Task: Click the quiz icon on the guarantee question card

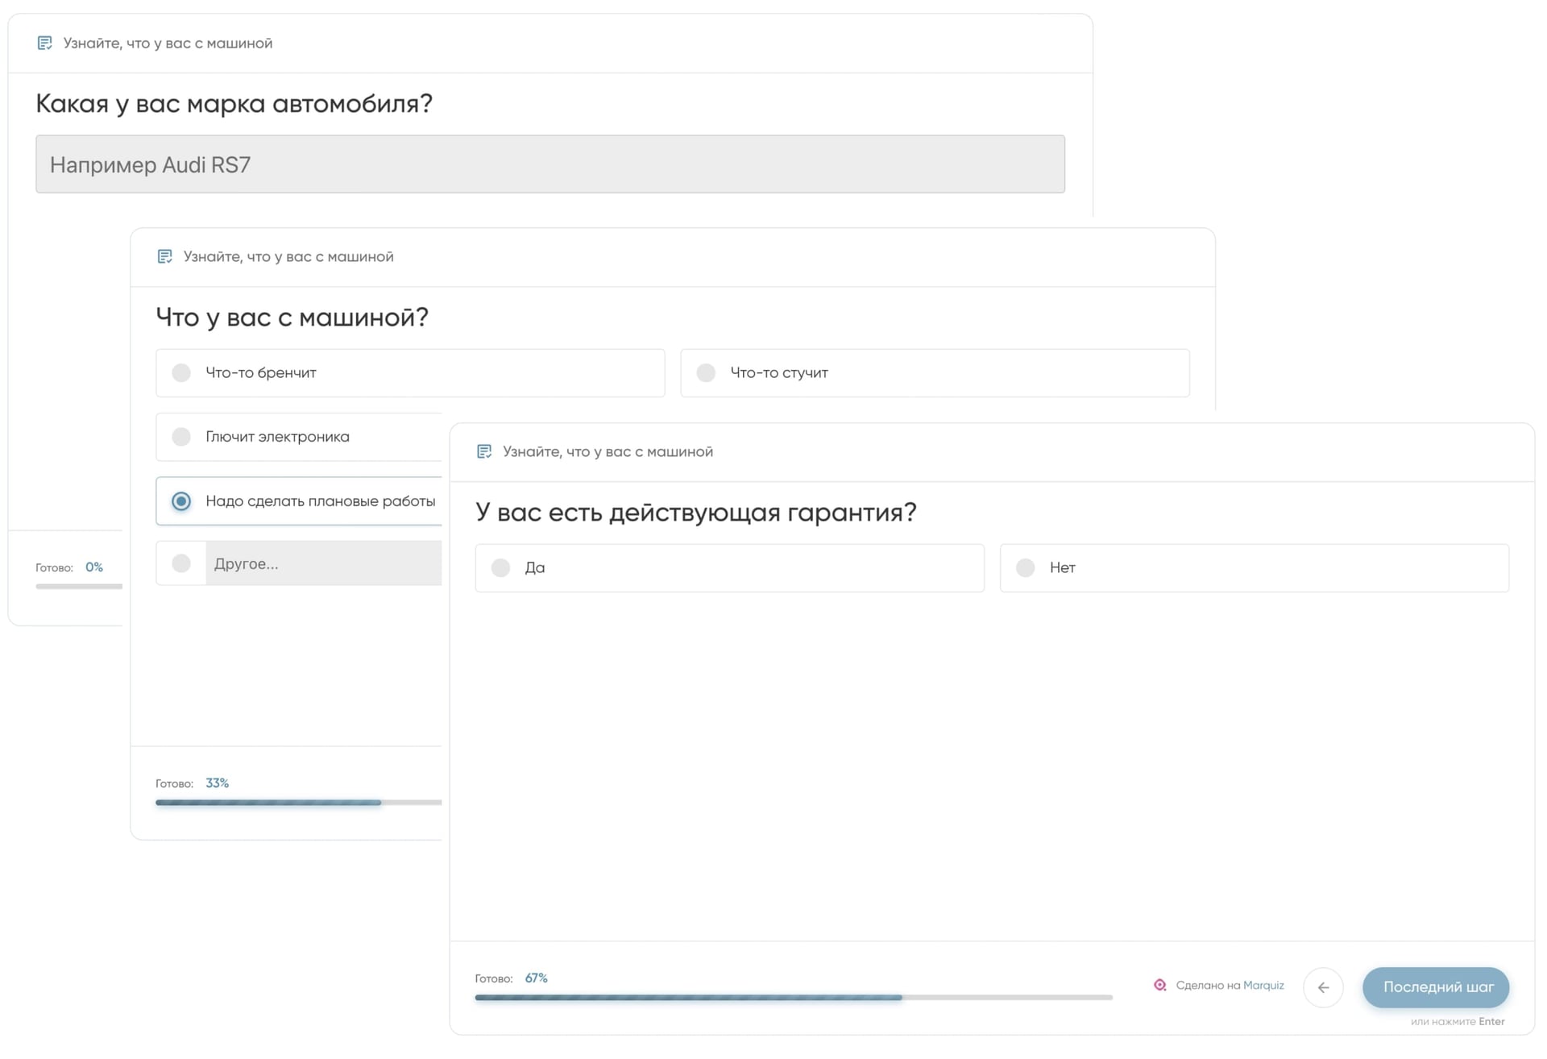Action: coord(484,451)
